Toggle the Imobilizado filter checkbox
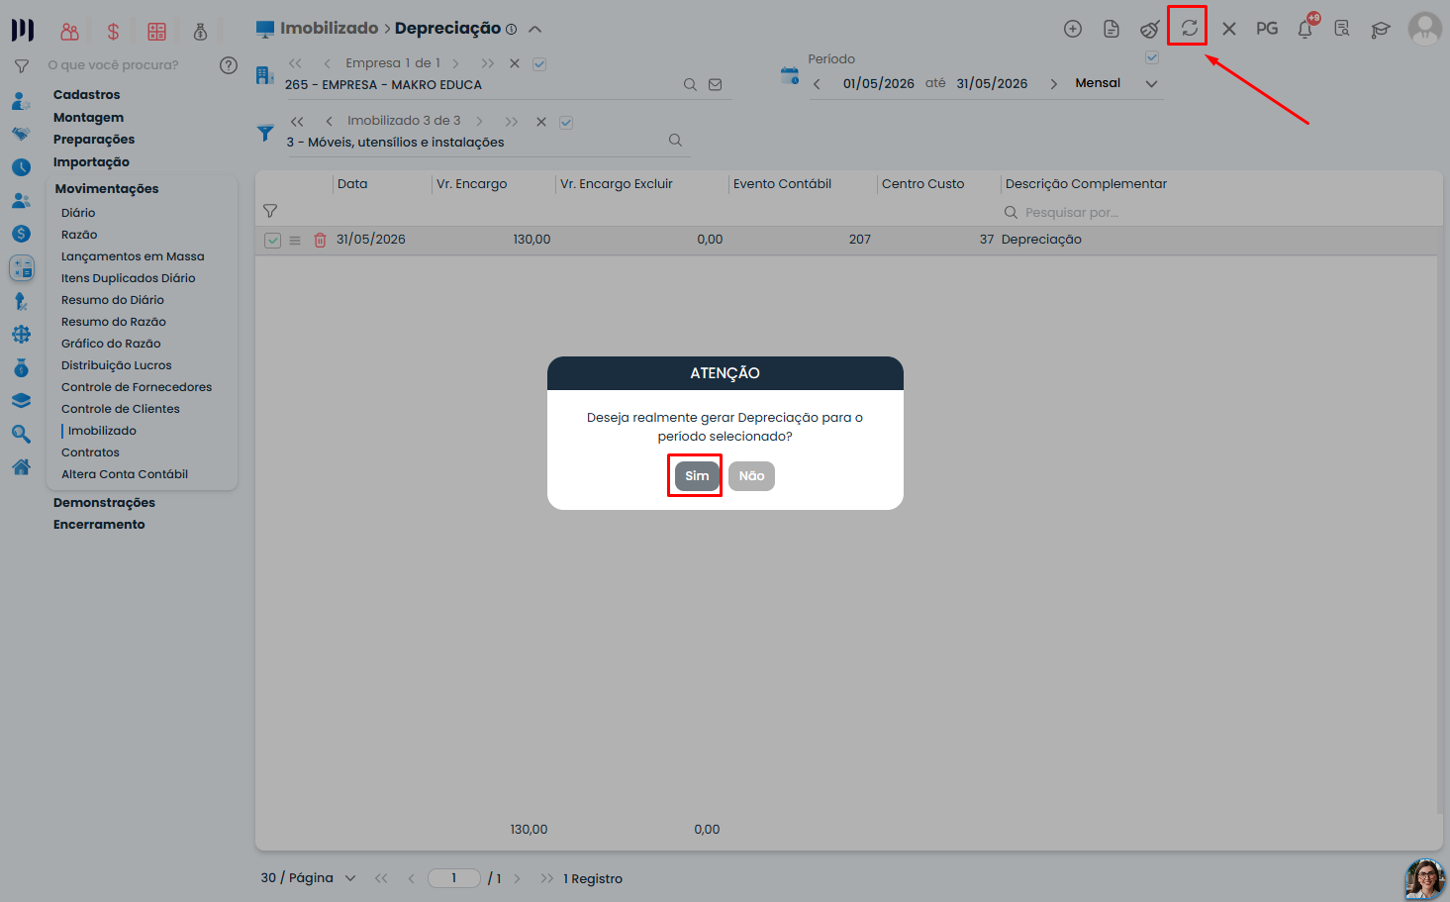Image resolution: width=1450 pixels, height=902 pixels. [566, 123]
